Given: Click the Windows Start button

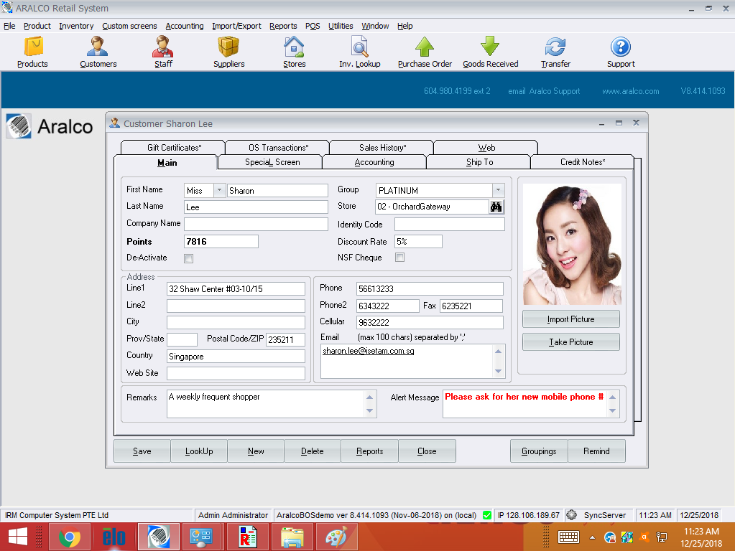Looking at the screenshot, I should 18,537.
